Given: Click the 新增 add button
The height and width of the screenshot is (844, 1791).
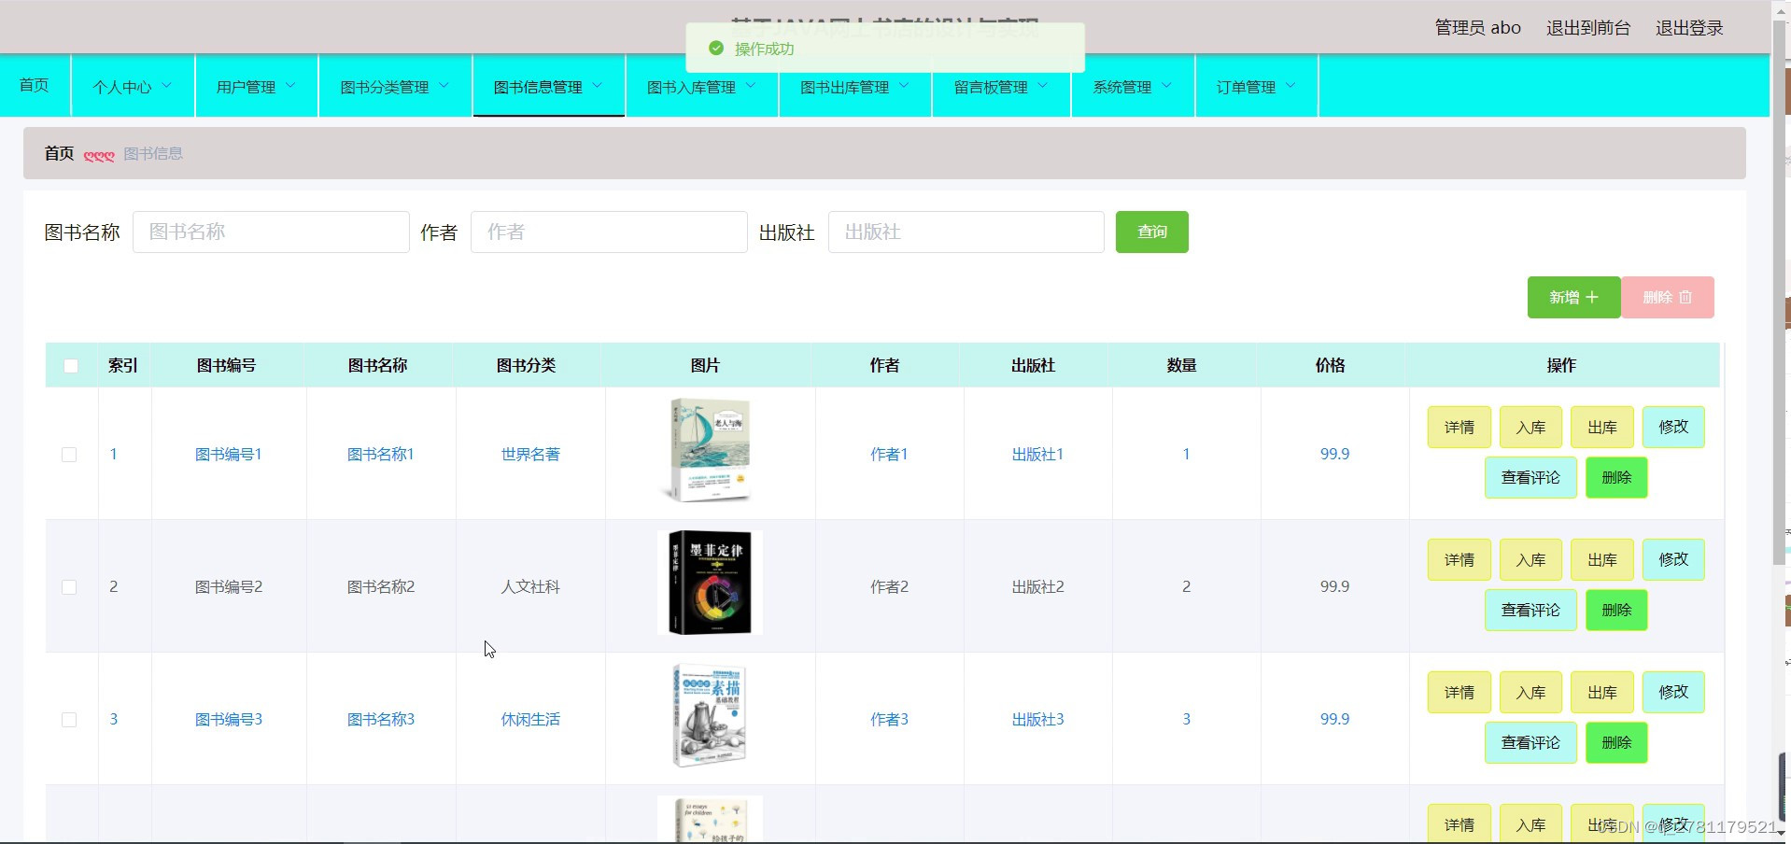Looking at the screenshot, I should pos(1574,297).
